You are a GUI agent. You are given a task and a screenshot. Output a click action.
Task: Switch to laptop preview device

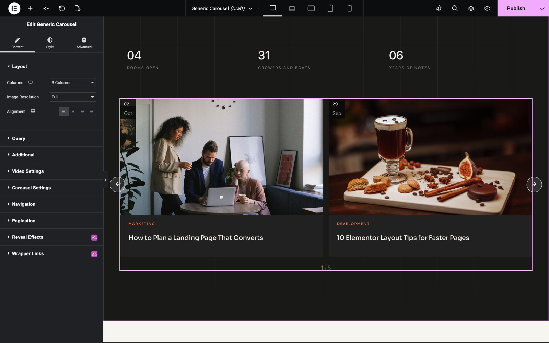click(292, 8)
